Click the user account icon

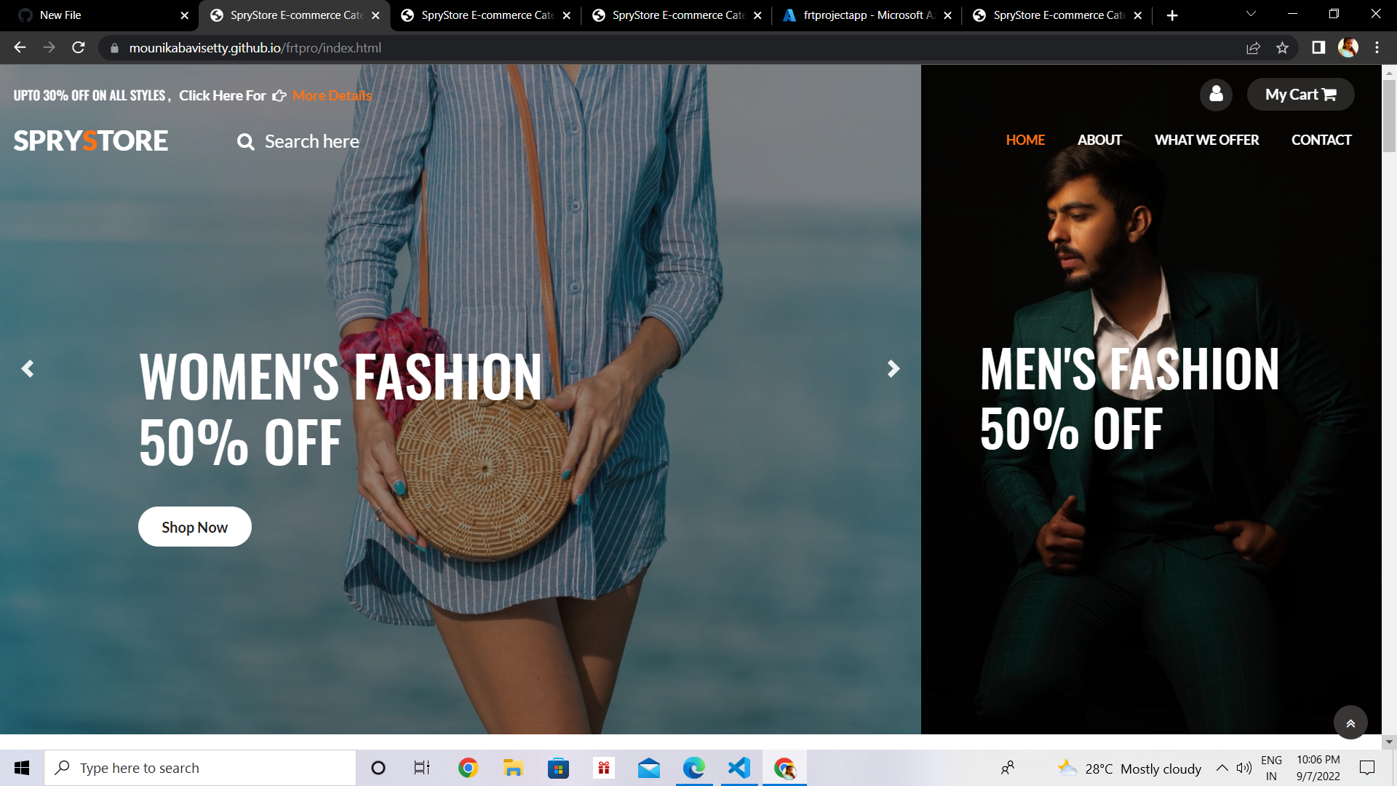click(x=1216, y=95)
